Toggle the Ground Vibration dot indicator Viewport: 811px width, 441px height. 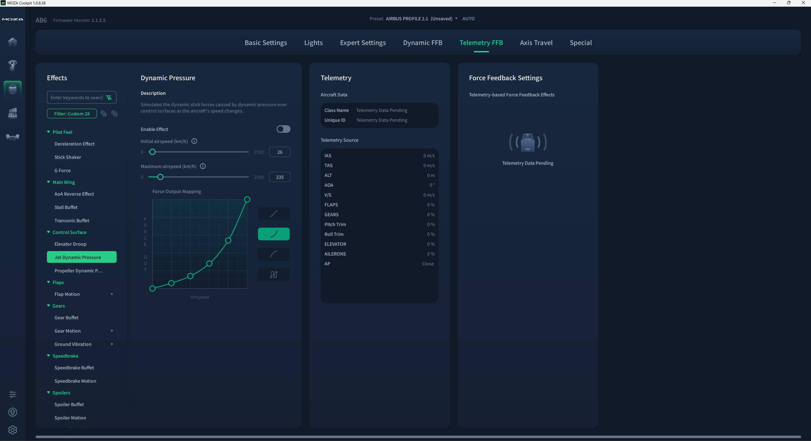point(112,344)
